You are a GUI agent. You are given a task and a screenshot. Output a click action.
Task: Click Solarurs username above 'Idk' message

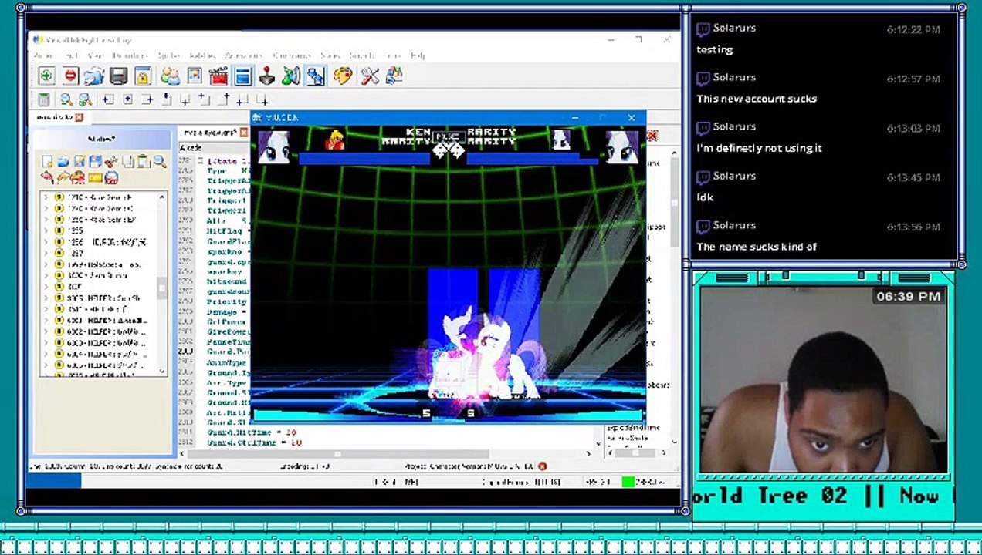tap(734, 176)
